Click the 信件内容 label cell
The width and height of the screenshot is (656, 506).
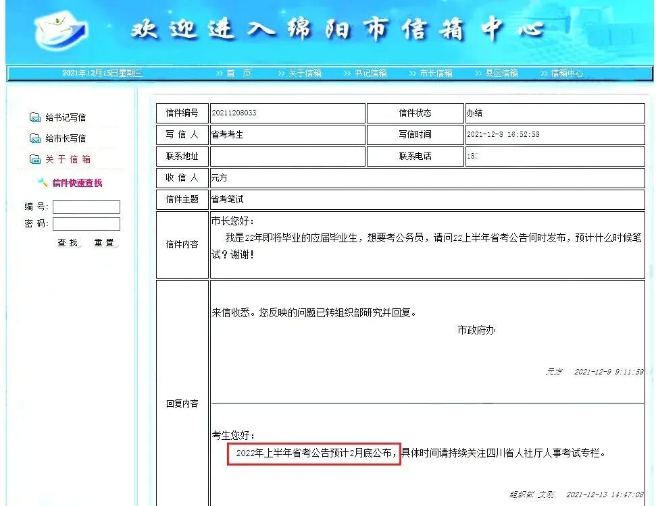[x=182, y=245]
